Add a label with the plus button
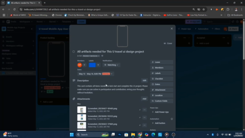The width and height of the screenshot is (245, 138). tap(98, 65)
